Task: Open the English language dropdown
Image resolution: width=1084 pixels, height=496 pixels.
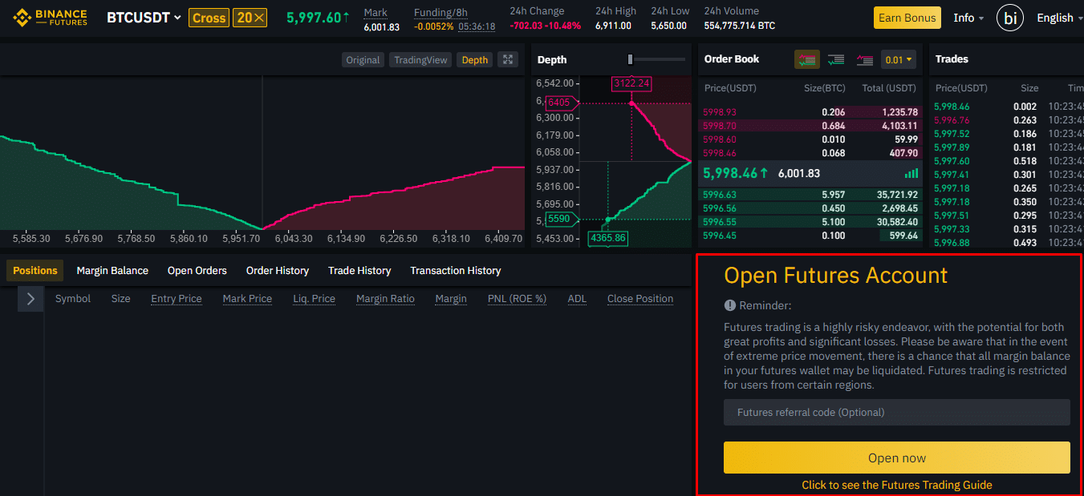Action: [1059, 18]
